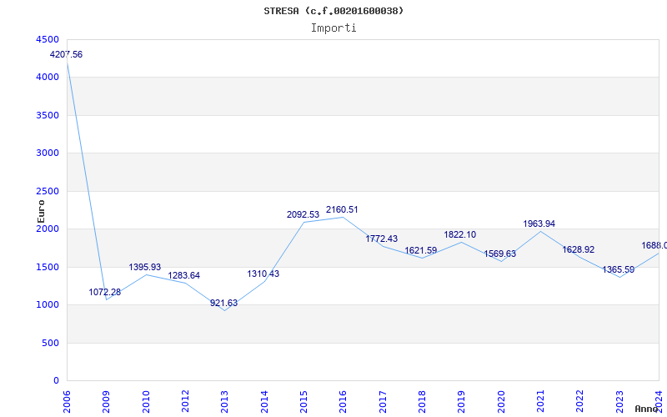Viewport: 667px width, 417px height.
Task: Click the data value 1365.59
Action: click(x=618, y=269)
